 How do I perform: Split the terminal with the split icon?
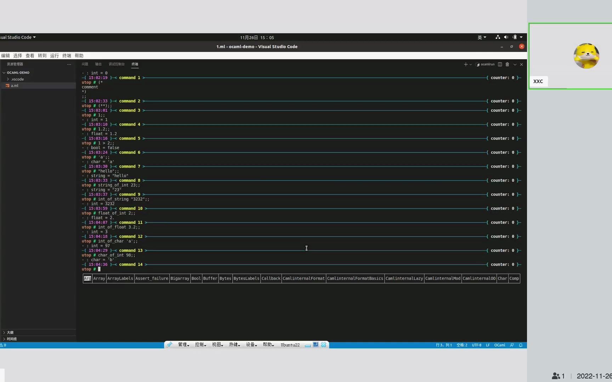click(x=500, y=64)
